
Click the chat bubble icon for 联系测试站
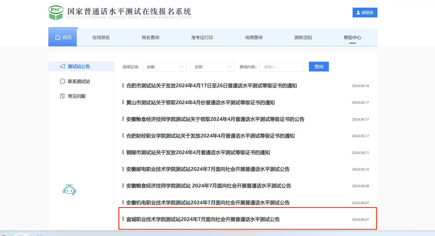(x=62, y=81)
